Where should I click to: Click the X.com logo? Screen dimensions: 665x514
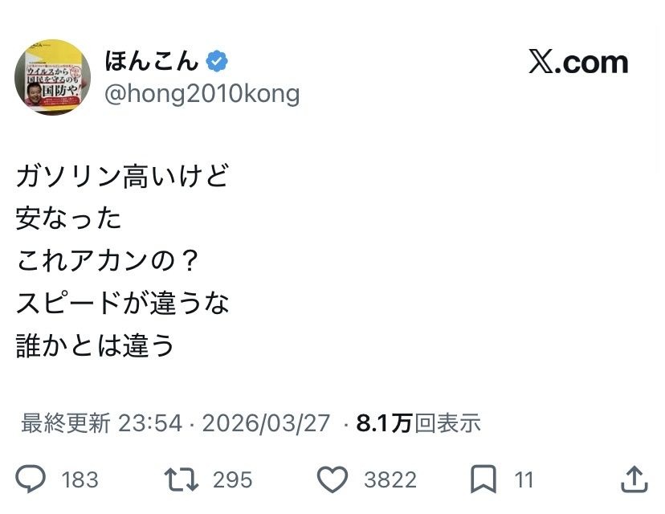pyautogui.click(x=578, y=62)
